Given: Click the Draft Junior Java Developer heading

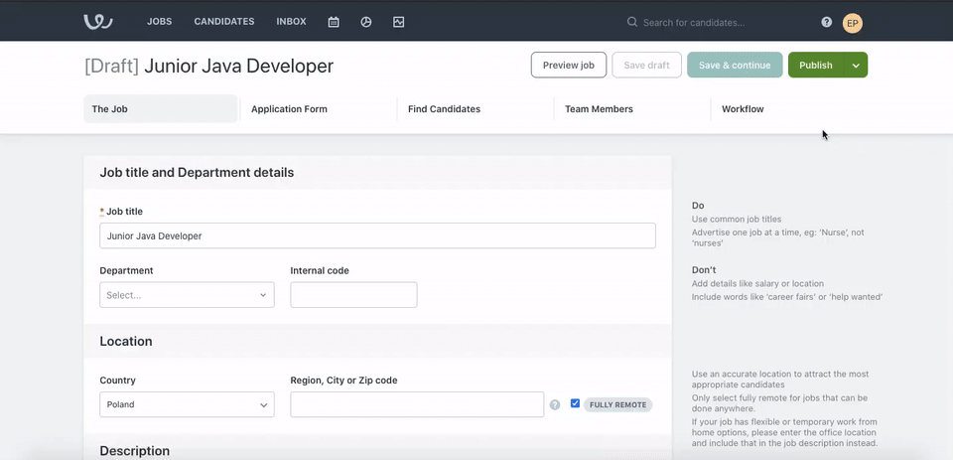Looking at the screenshot, I should tap(209, 66).
